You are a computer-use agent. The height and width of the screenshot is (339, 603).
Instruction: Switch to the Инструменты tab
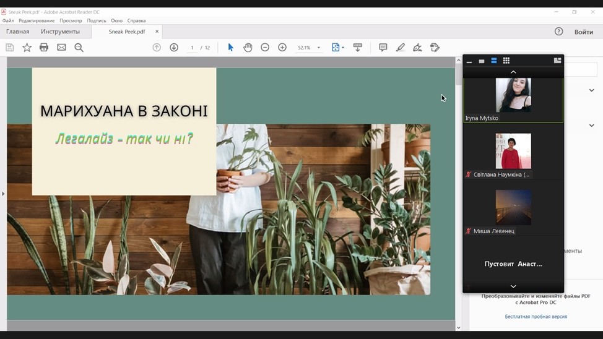tap(60, 32)
